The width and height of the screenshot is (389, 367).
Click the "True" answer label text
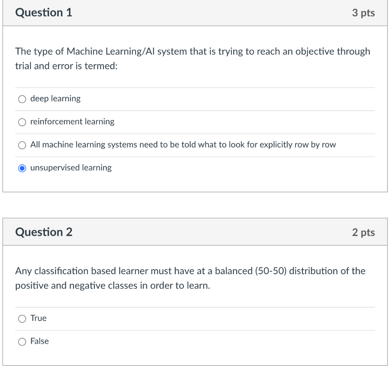[38, 318]
